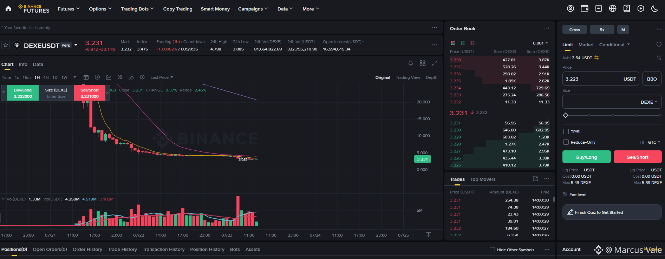
Task: Open the help book icon
Action: click(627, 9)
